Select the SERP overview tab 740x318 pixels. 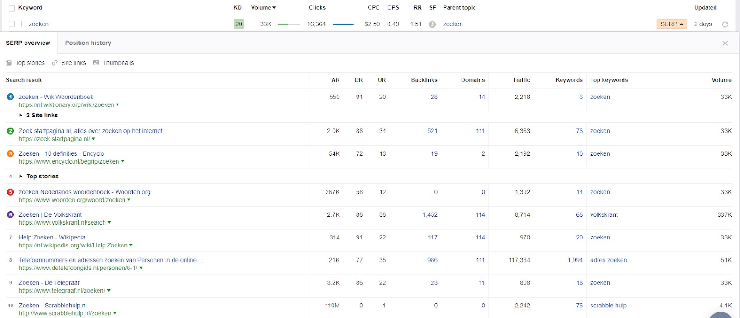(x=28, y=43)
